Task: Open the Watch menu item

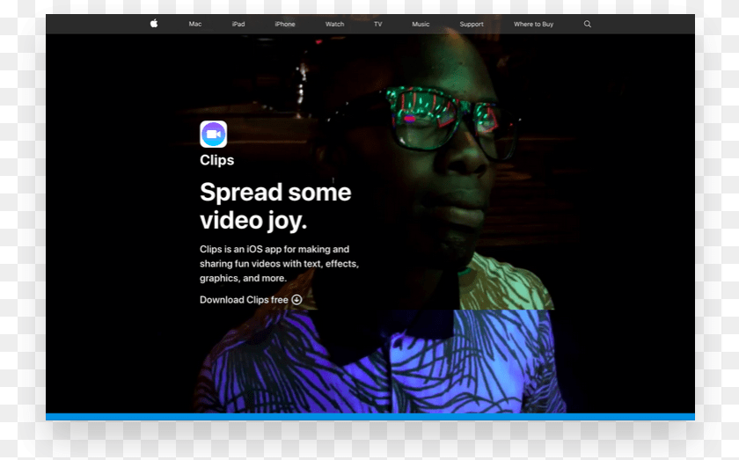Action: point(334,24)
